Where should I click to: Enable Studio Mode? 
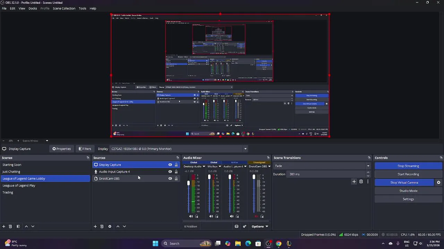click(x=408, y=191)
